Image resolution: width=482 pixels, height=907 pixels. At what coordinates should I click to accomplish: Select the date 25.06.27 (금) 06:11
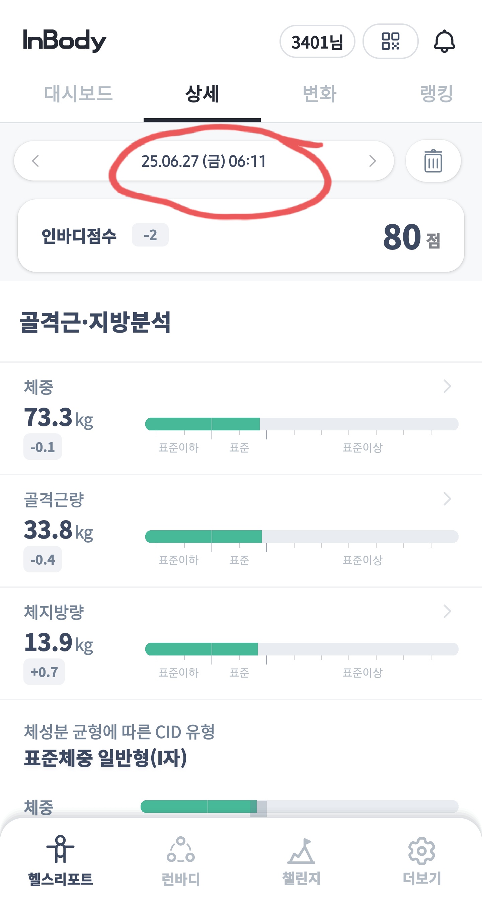point(204,161)
